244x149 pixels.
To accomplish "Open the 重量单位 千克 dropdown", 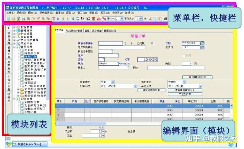I will point(113,82).
